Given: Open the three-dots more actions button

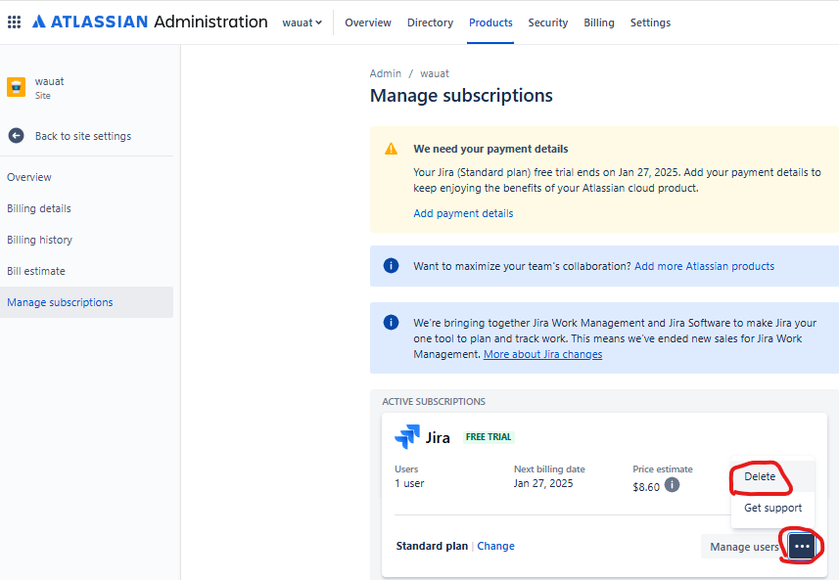Looking at the screenshot, I should (x=802, y=547).
